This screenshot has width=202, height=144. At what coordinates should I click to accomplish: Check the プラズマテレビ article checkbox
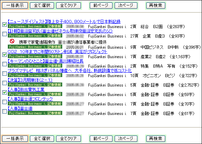click(5, 73)
